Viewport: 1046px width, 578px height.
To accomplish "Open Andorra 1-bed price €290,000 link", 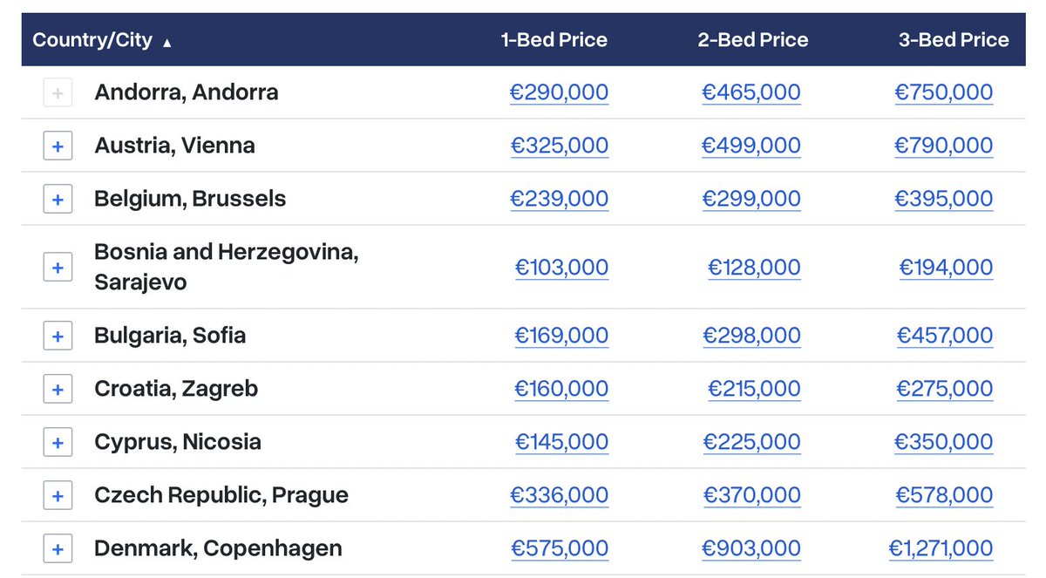I will [560, 92].
